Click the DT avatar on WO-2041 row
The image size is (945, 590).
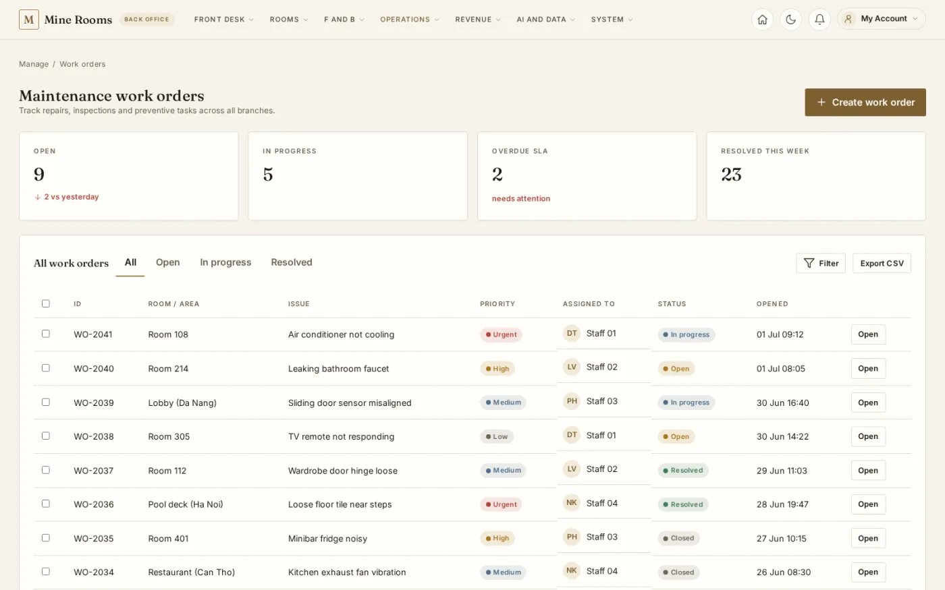pos(572,333)
